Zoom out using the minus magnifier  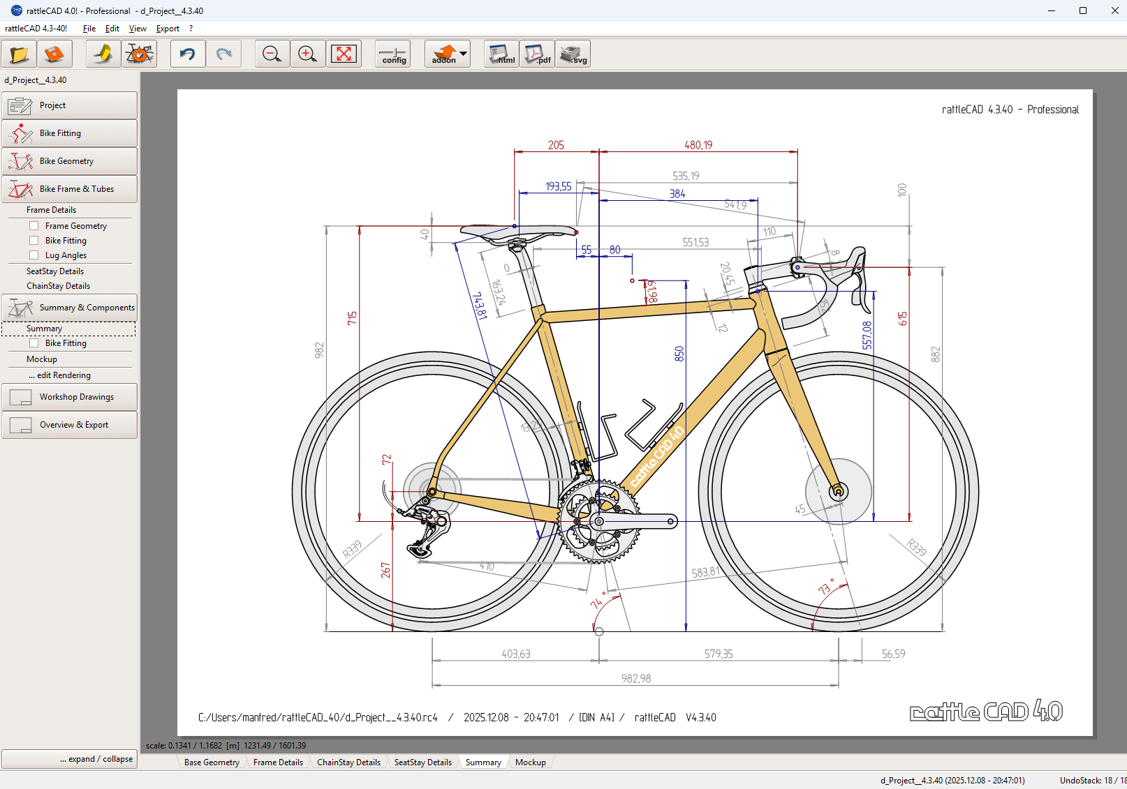[272, 54]
